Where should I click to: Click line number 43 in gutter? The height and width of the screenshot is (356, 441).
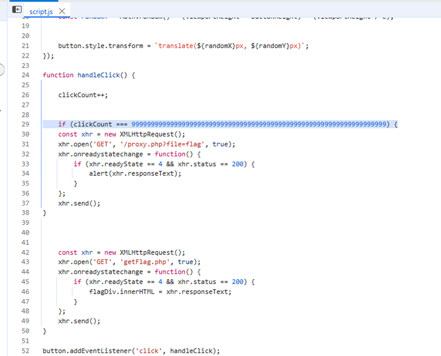pyautogui.click(x=25, y=262)
